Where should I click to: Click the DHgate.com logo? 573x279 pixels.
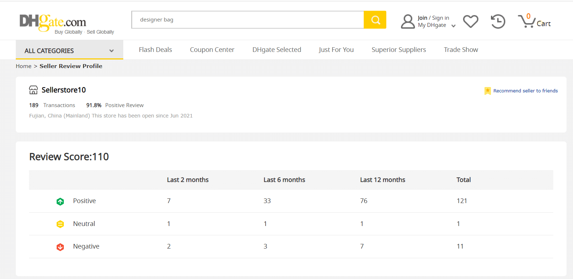point(53,22)
